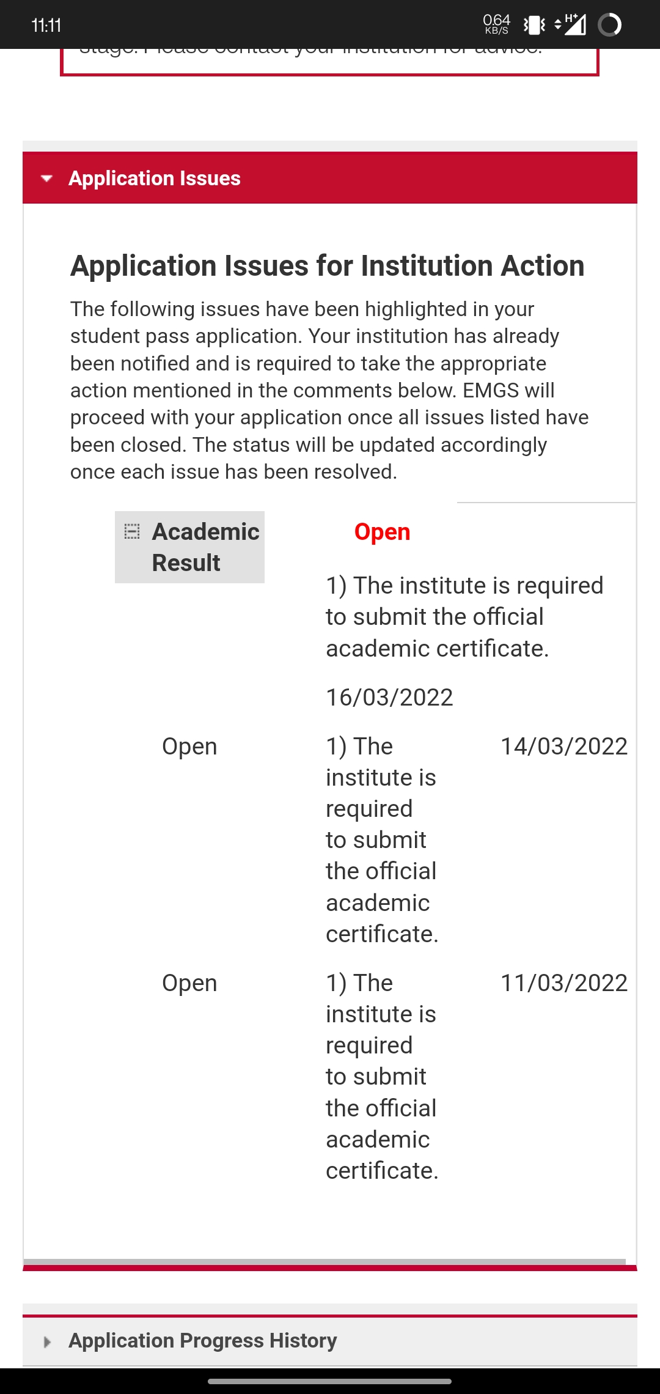
Task: Collapse the Application Issues section arrow
Action: pos(46,179)
